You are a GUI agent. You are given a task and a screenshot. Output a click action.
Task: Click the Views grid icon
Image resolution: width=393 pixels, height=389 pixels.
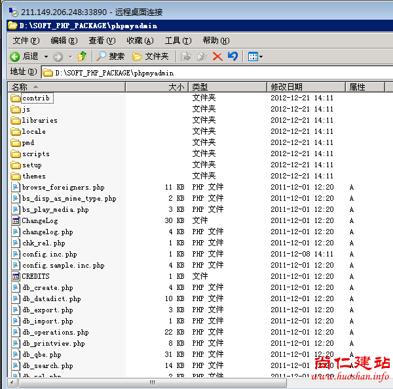pyautogui.click(x=252, y=56)
